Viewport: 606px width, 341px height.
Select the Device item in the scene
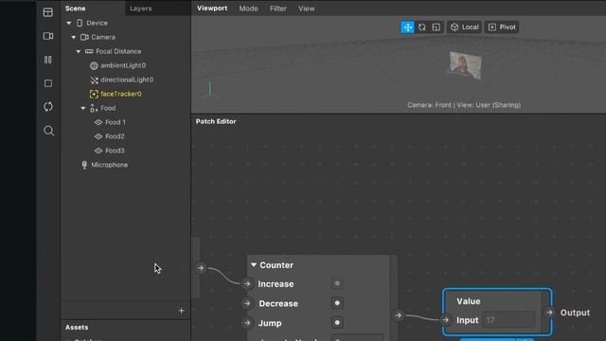pos(97,23)
